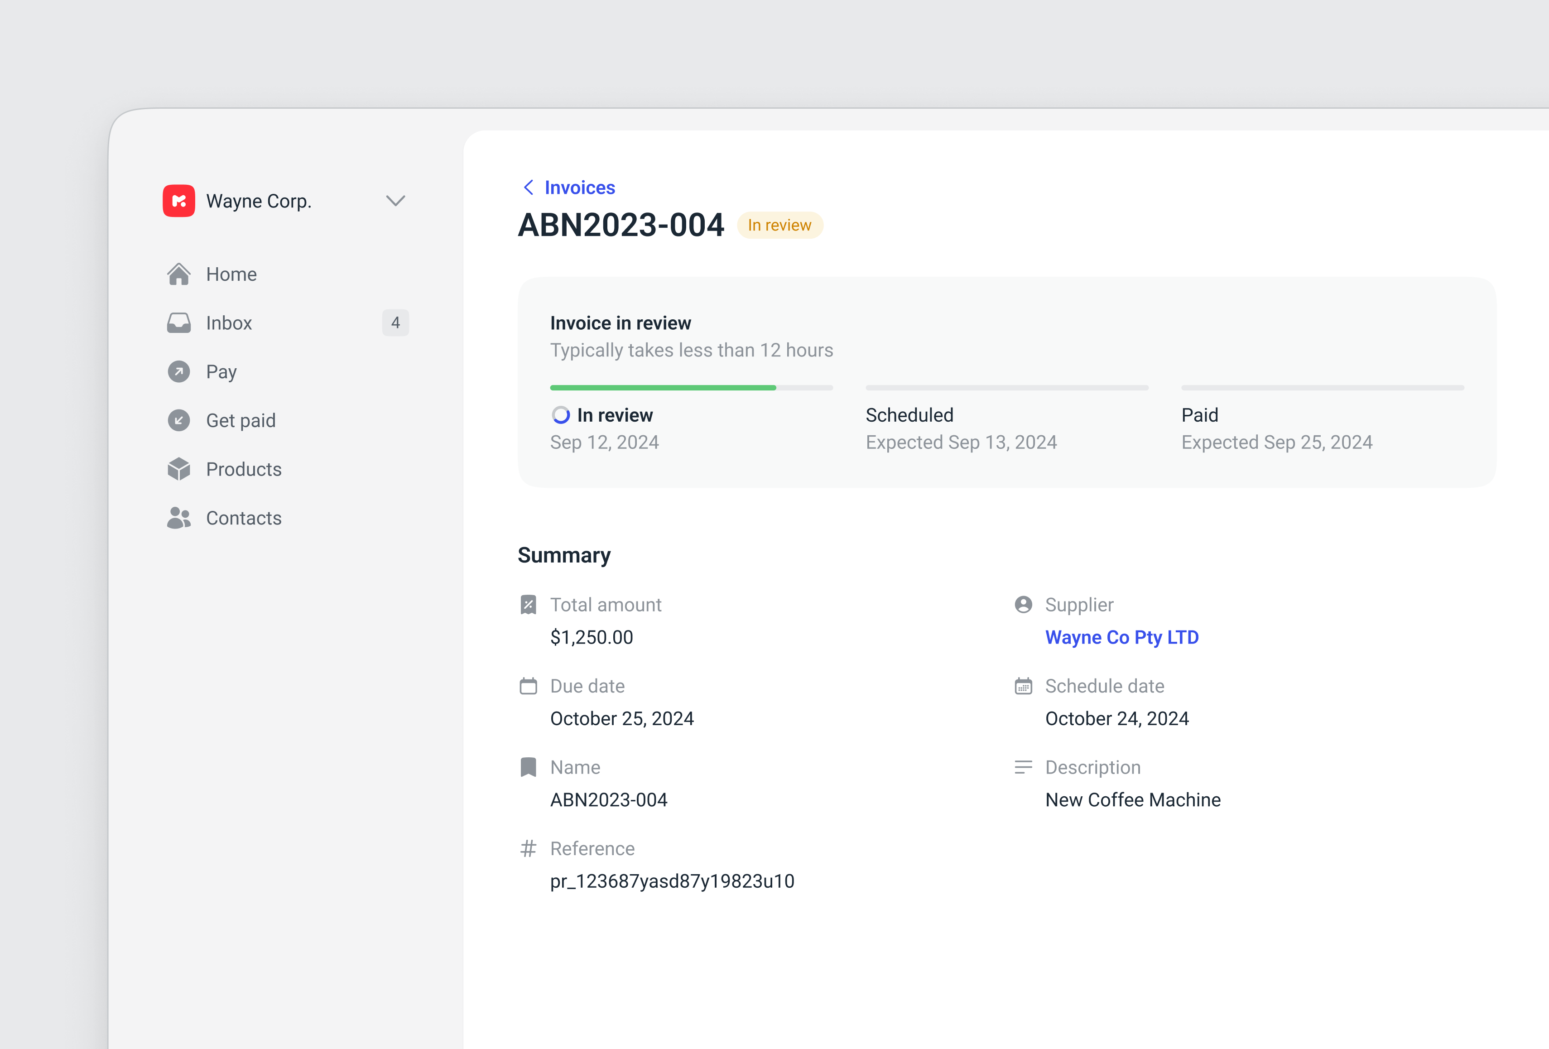The height and width of the screenshot is (1049, 1549).
Task: Click the October 24, 2024 schedule date
Action: pos(1117,718)
